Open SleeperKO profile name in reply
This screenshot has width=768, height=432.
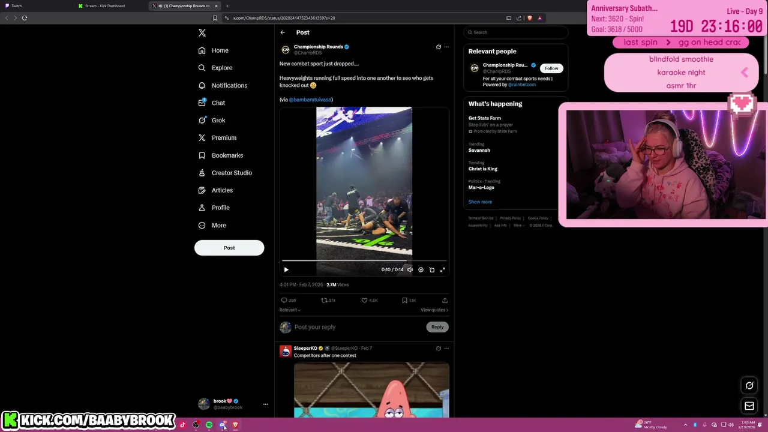305,349
